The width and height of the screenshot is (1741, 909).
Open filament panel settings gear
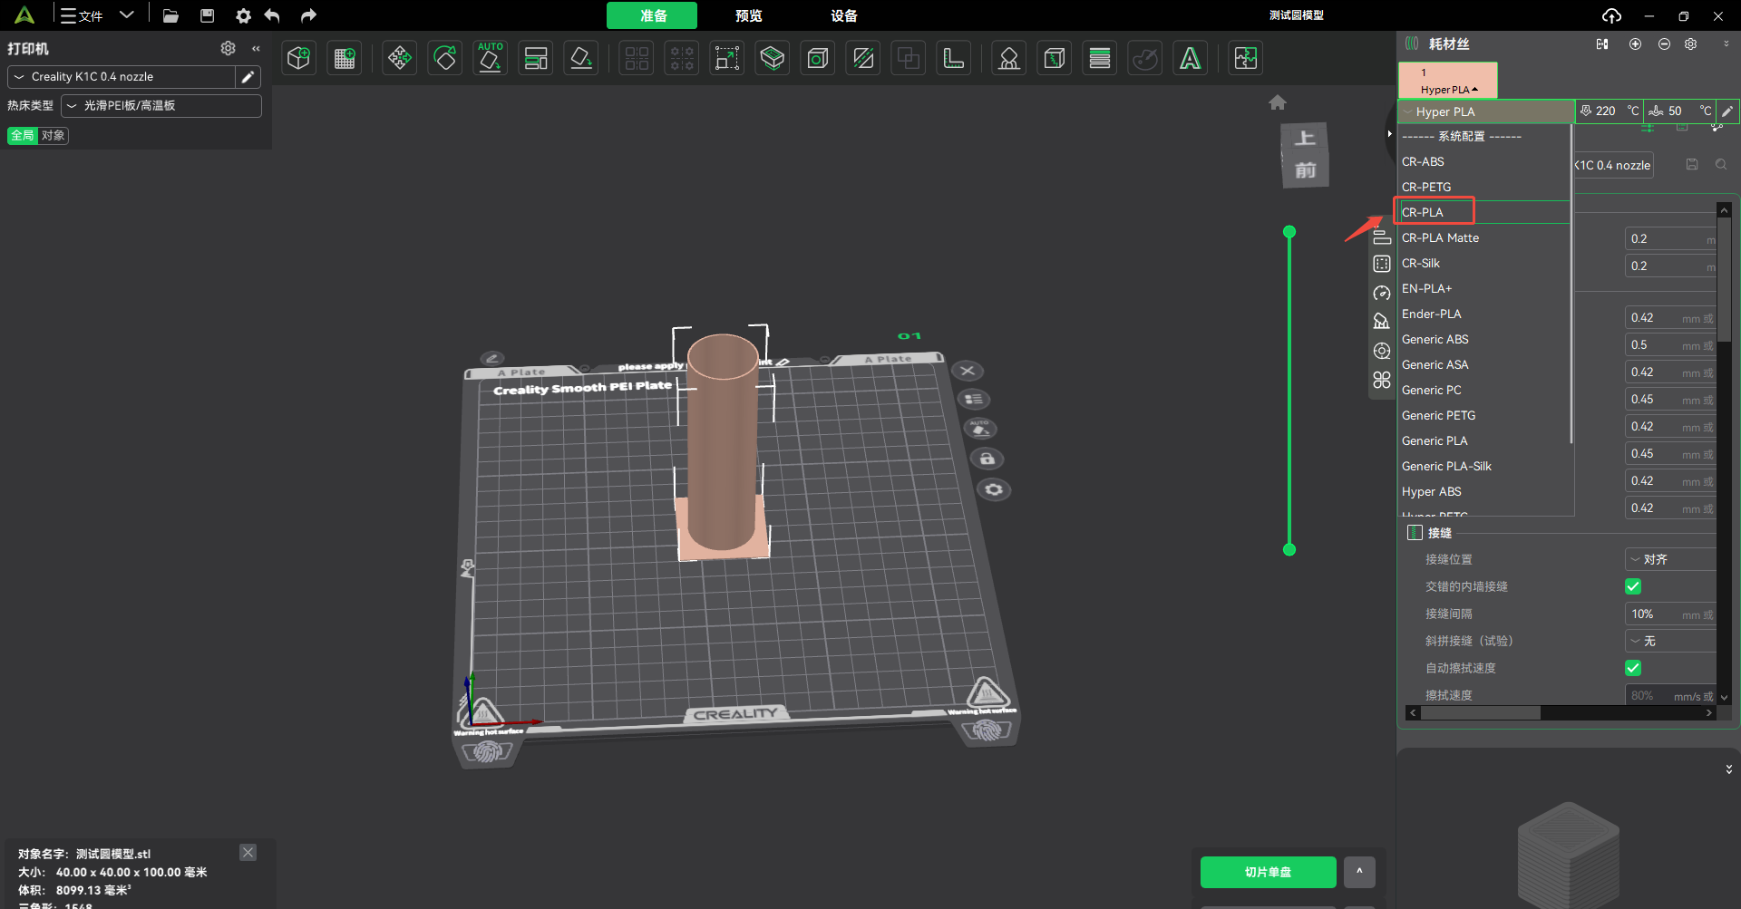[x=1691, y=44]
